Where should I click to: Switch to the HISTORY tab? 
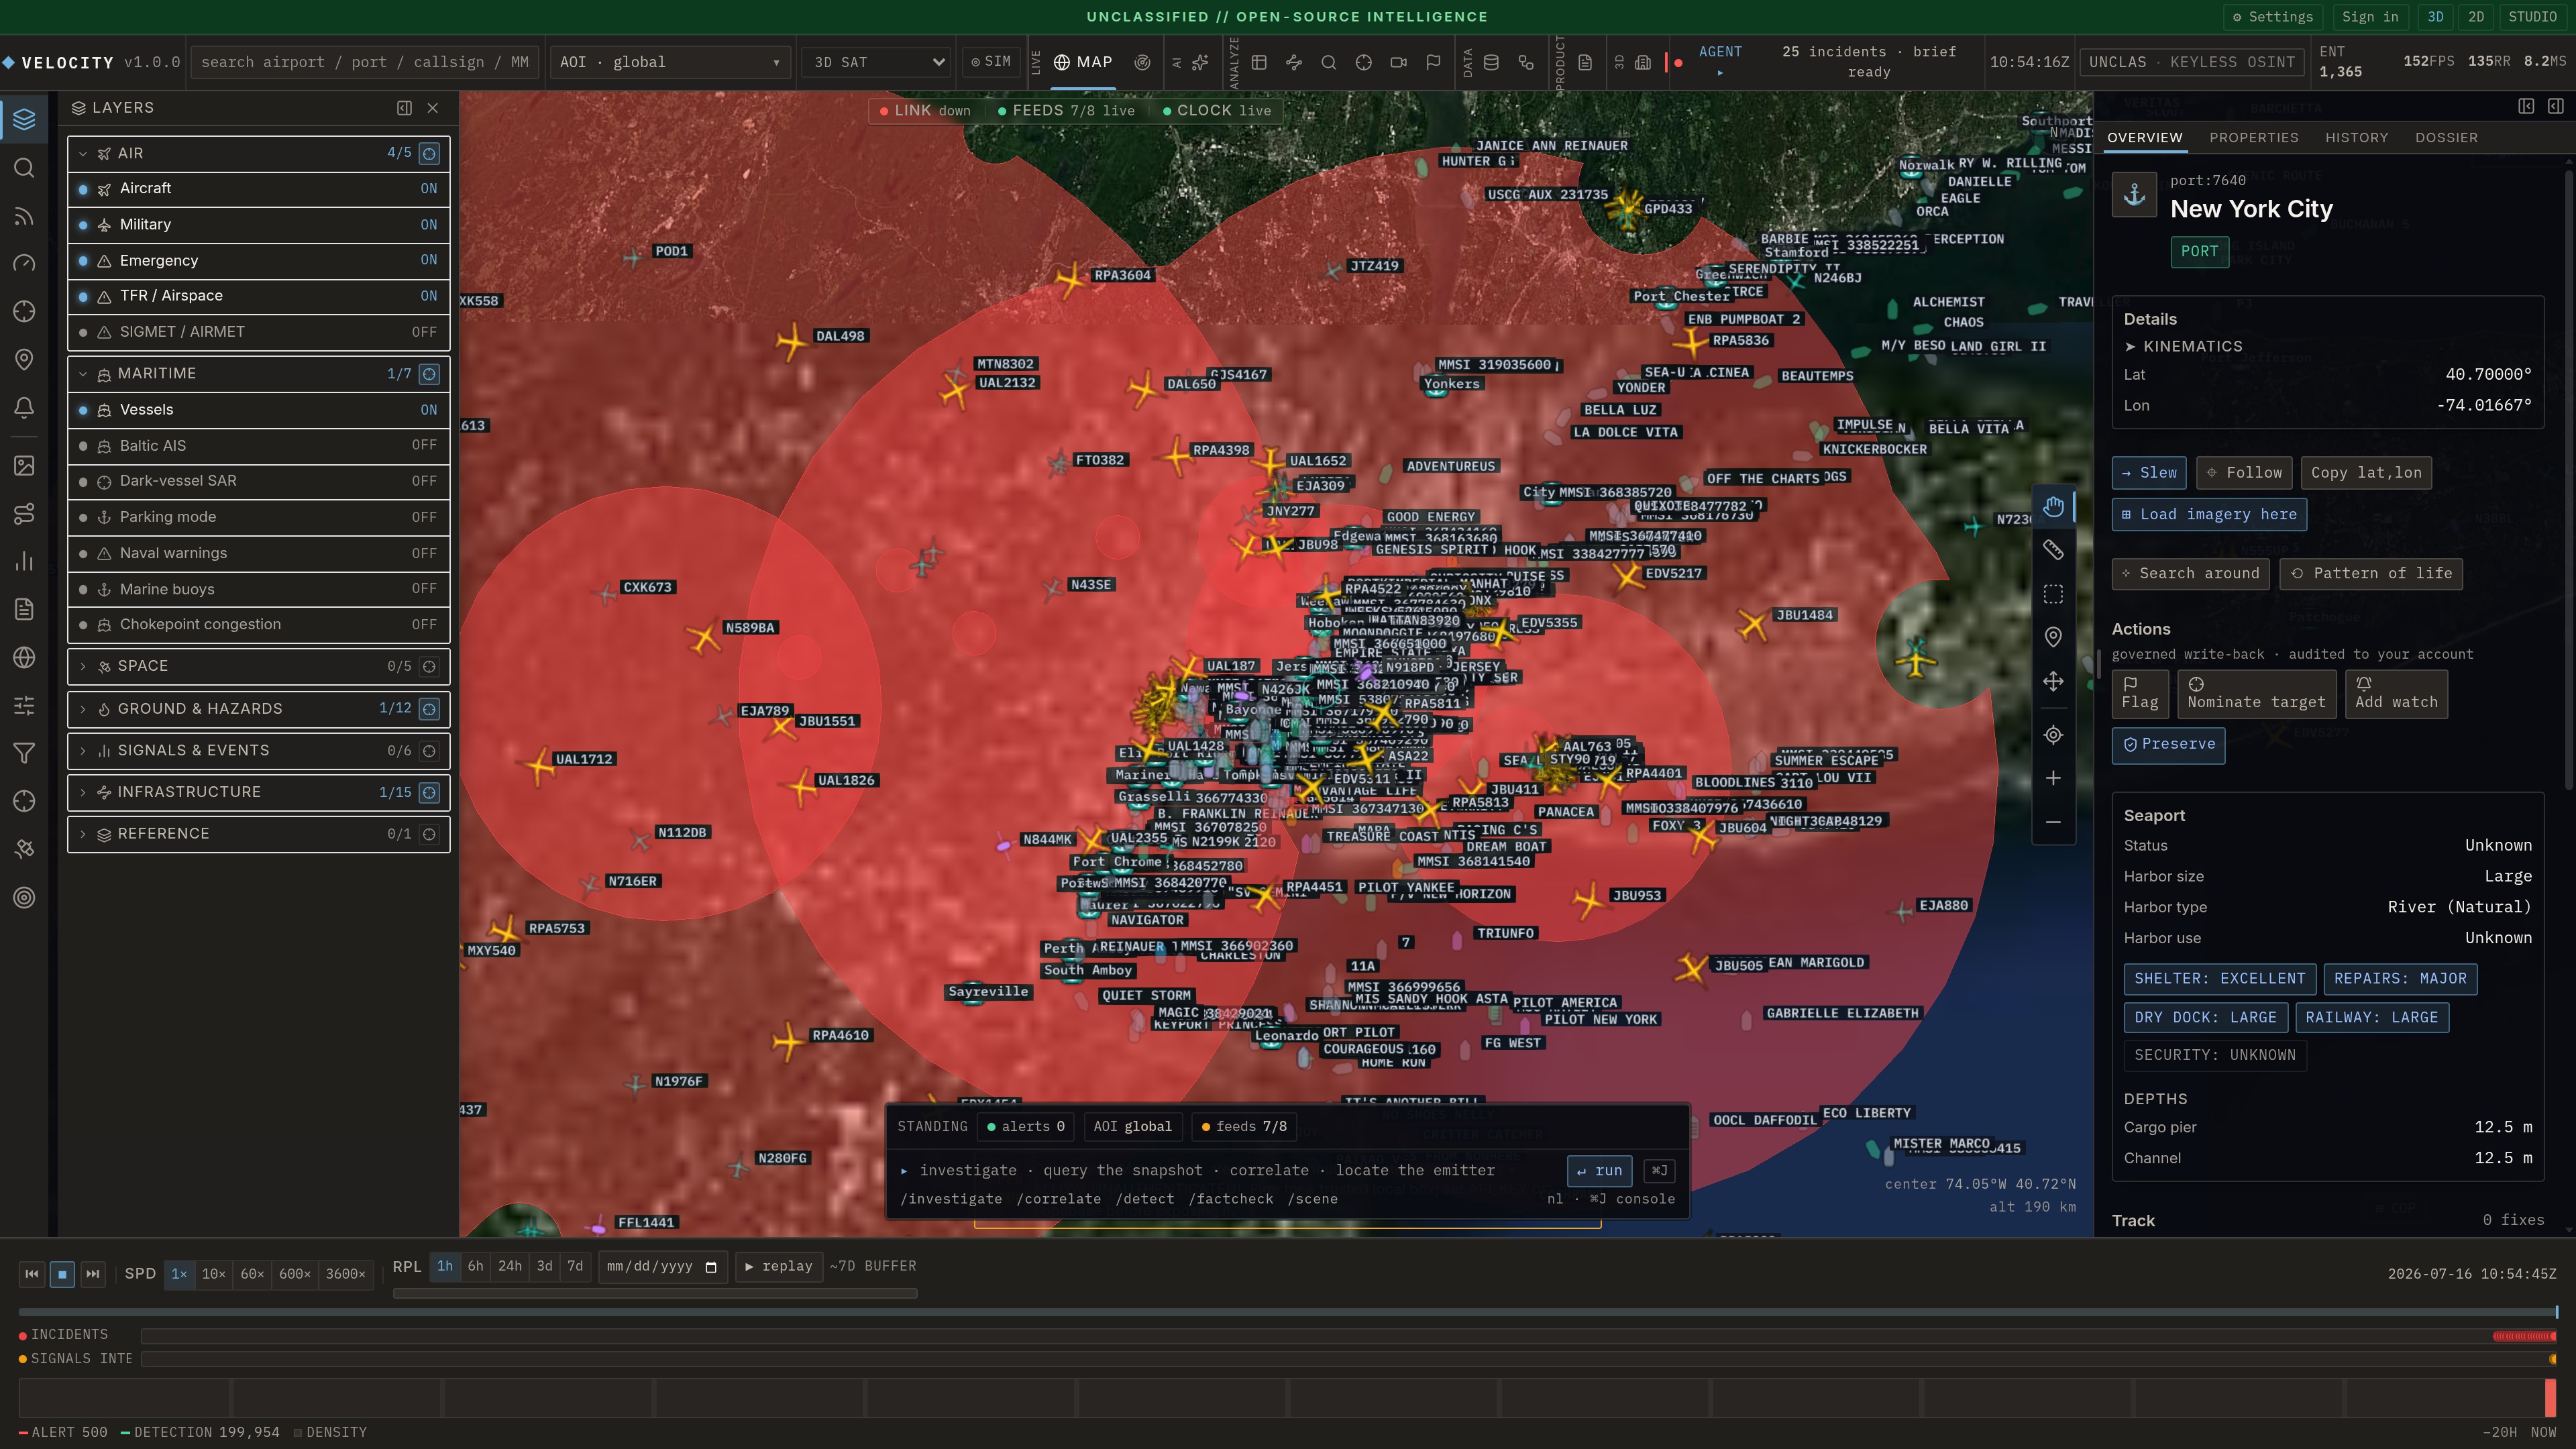point(2356,138)
